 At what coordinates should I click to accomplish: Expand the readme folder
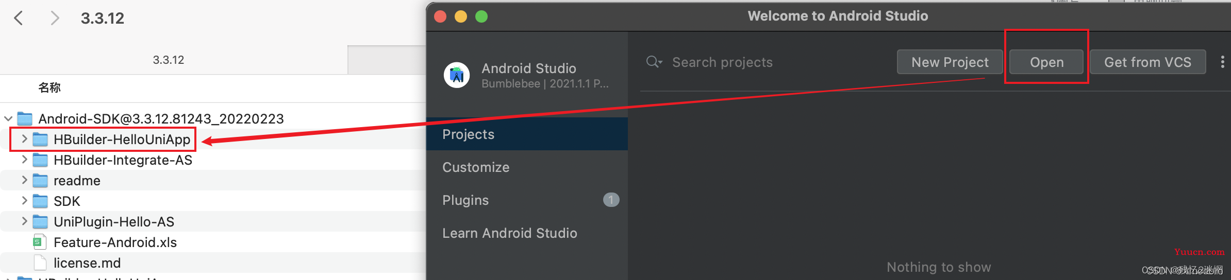coord(24,180)
